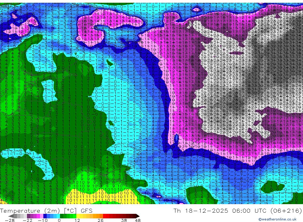The width and height of the screenshot is (303, 222).
Task: Click the 12 legend label
Action: 77,220
